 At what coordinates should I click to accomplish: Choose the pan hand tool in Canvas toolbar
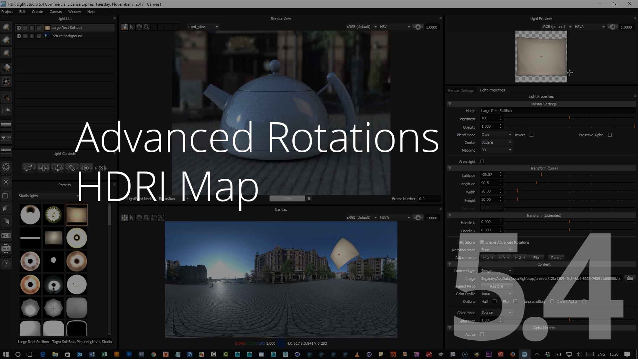(x=139, y=218)
